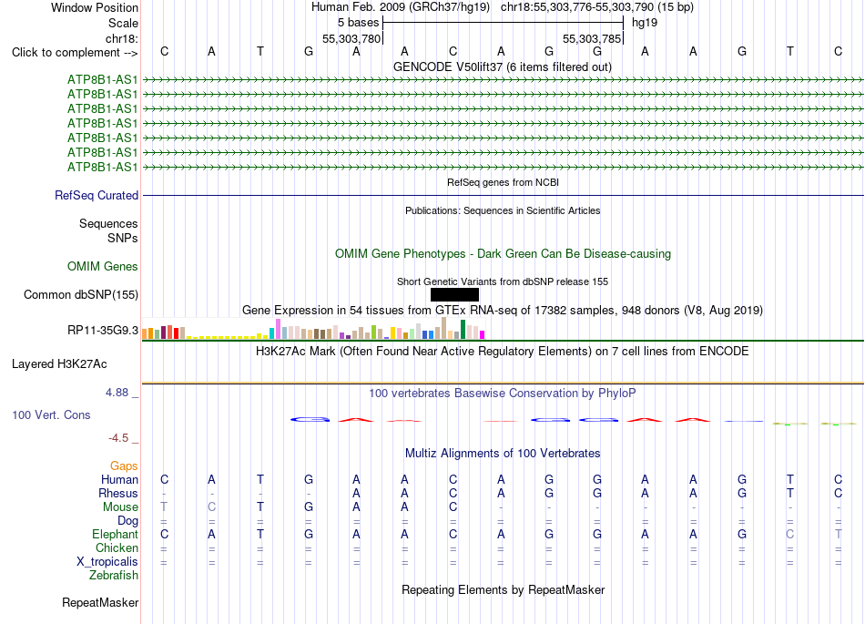Click the chr18: ruler label
865x624 pixels.
click(122, 38)
